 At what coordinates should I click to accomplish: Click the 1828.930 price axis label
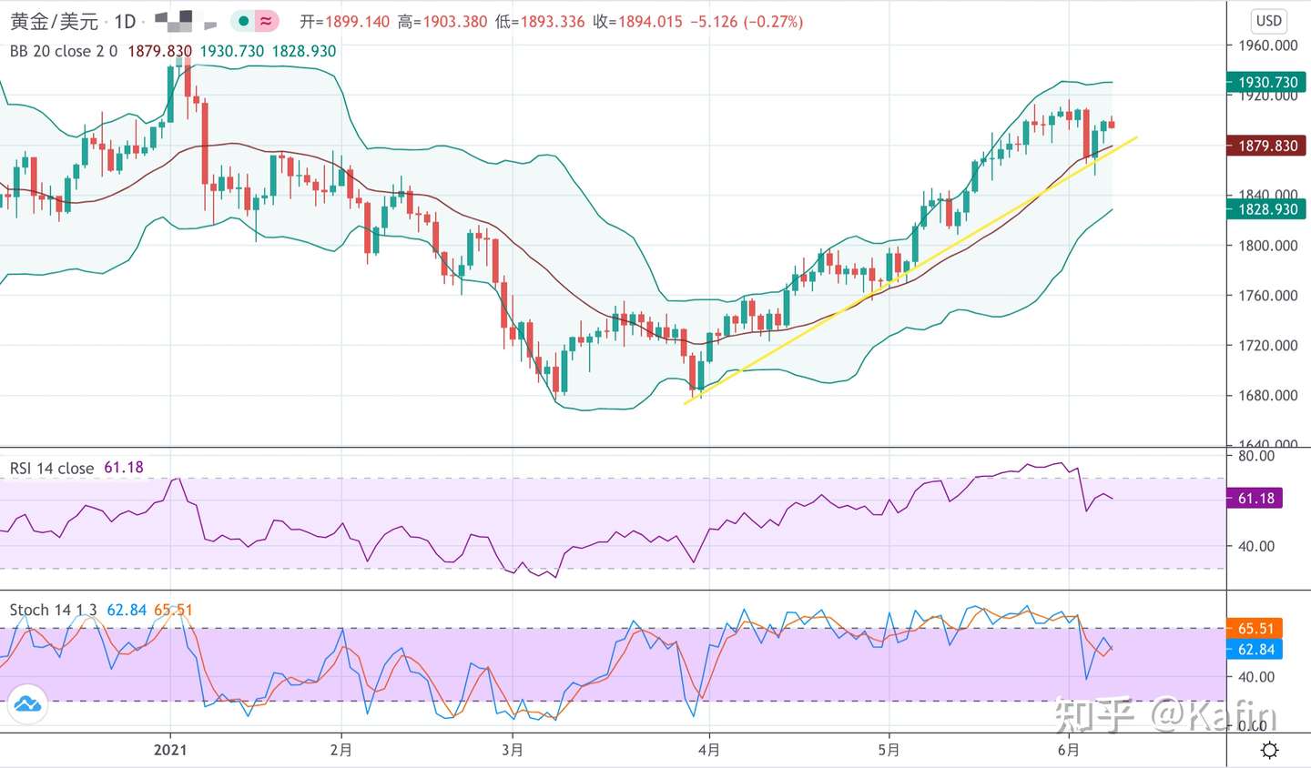(1266, 209)
